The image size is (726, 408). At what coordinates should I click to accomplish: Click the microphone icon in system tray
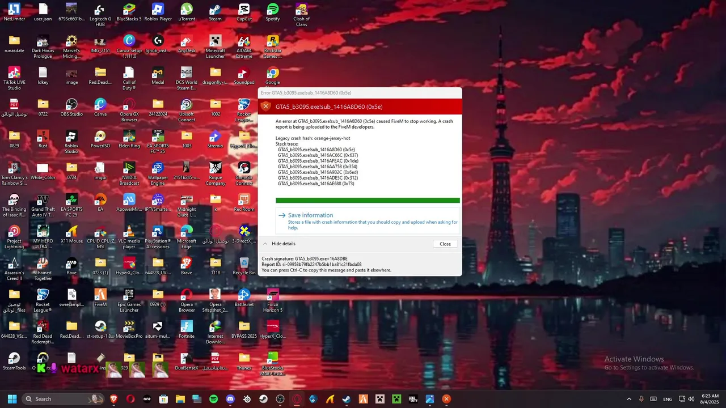(x=641, y=399)
